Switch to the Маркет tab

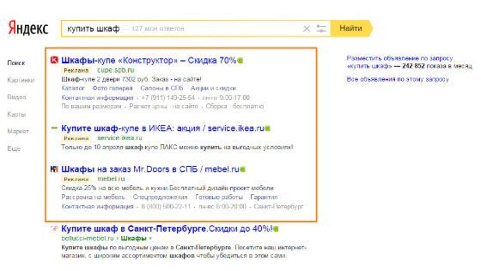click(x=18, y=131)
